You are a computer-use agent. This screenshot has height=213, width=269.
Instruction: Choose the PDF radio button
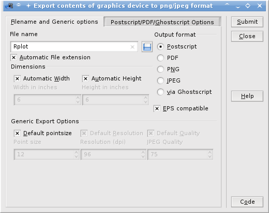click(x=160, y=58)
